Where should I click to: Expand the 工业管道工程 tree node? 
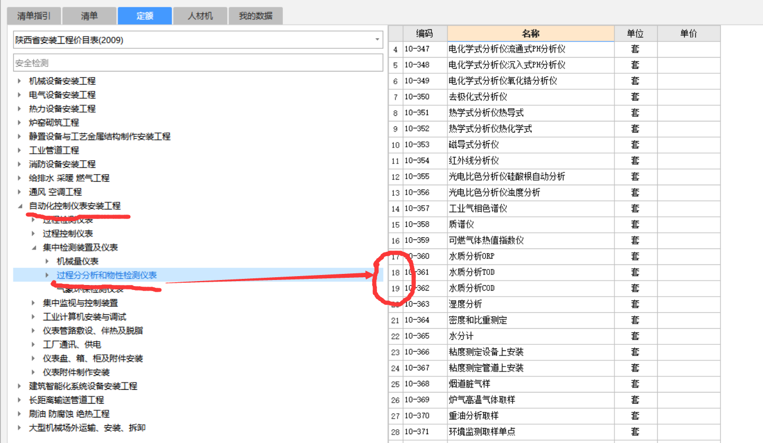click(x=19, y=150)
